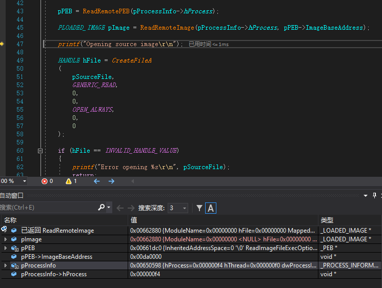The width and height of the screenshot is (382, 288).
Task: Click ReadRemotePEB on line 43
Action: 106,11
